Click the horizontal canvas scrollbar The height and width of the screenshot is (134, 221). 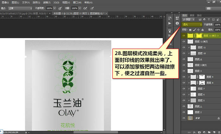[96, 132]
